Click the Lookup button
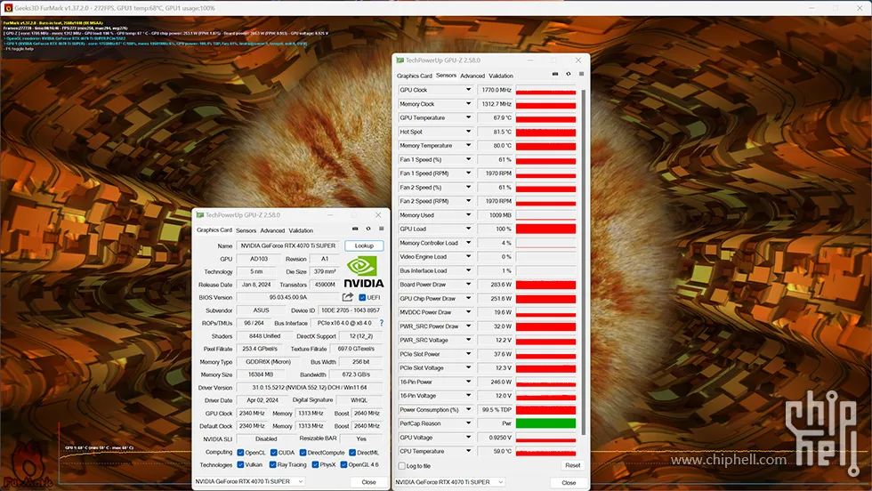This screenshot has height=491, width=872. [364, 245]
